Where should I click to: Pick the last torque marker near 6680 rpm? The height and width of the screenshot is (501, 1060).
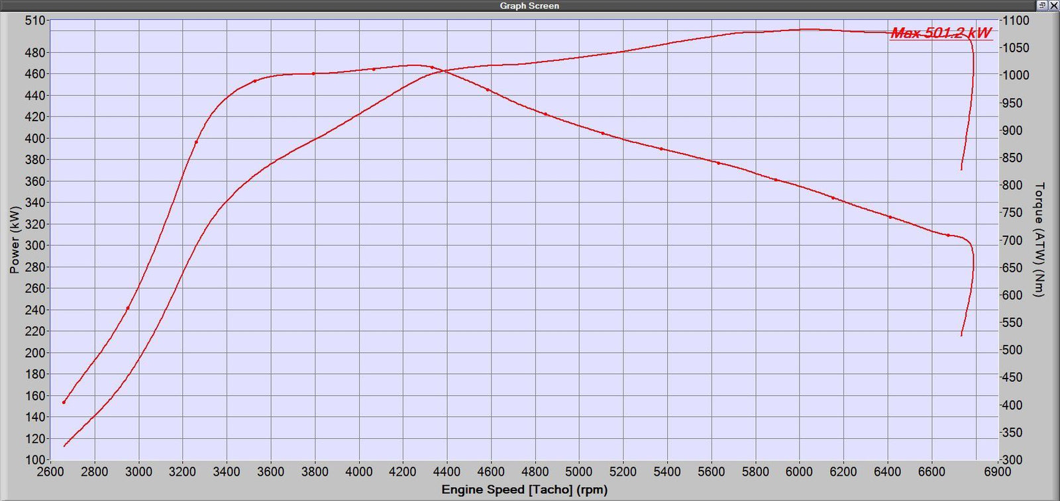pyautogui.click(x=948, y=235)
